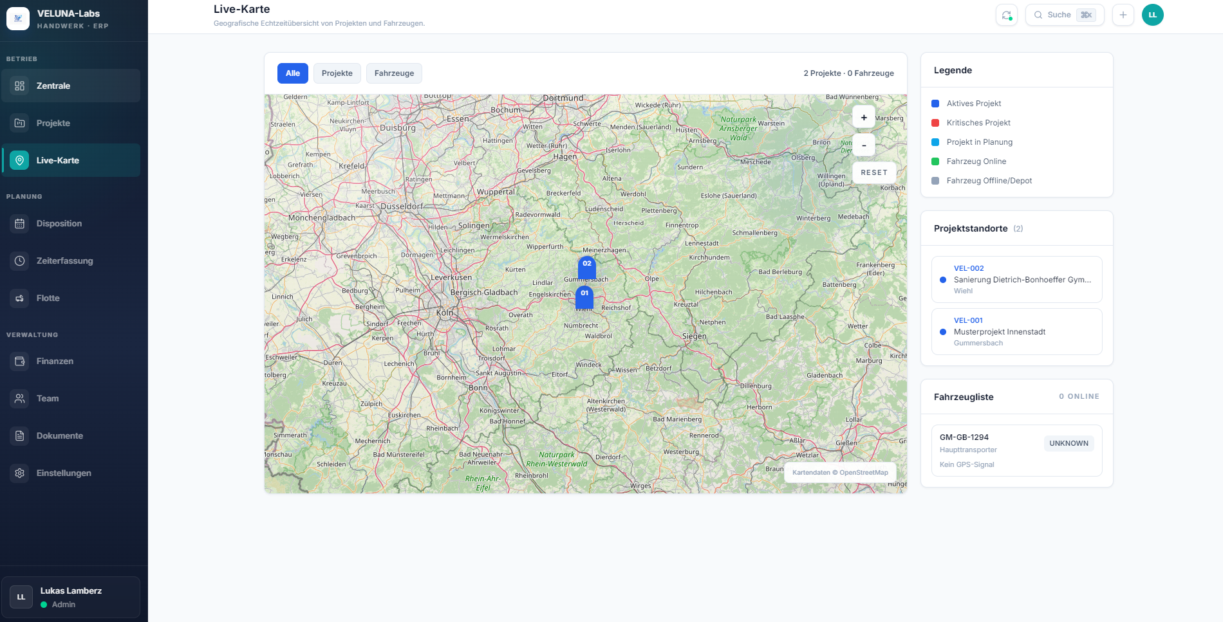
Task: Open Finanzen via its wallet icon
Action: [20, 361]
